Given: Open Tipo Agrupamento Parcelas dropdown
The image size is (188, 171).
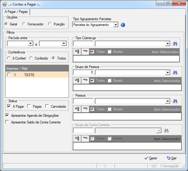Looking at the screenshot, I should tap(116, 25).
